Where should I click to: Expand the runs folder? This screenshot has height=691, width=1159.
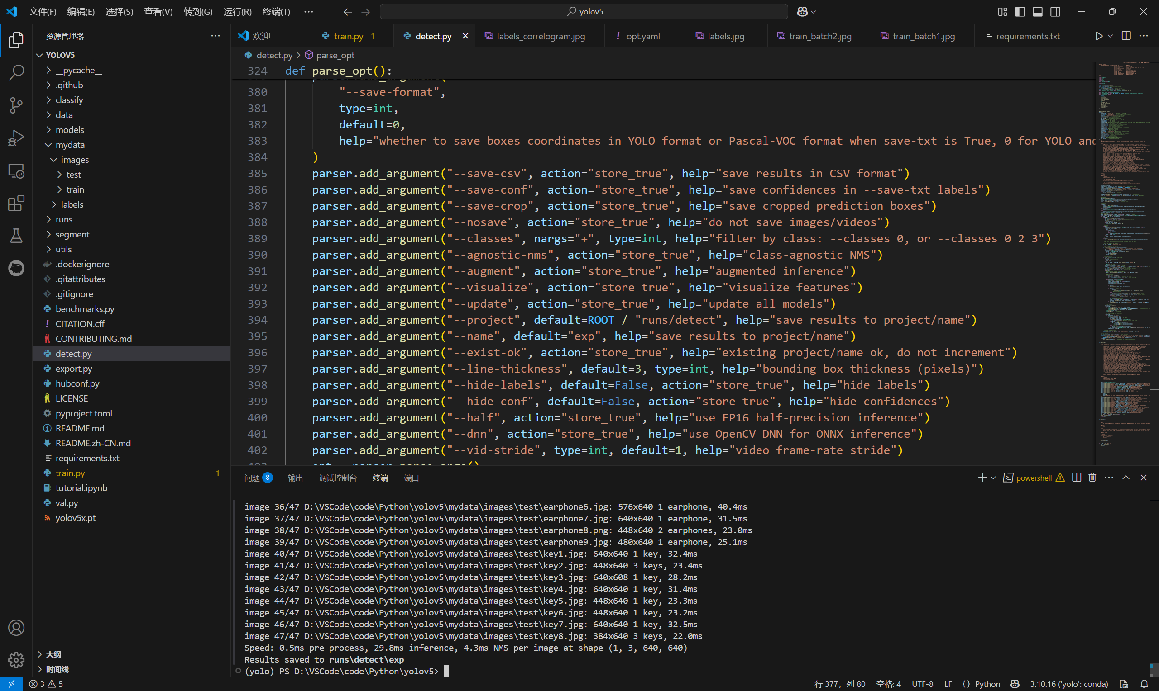[64, 219]
